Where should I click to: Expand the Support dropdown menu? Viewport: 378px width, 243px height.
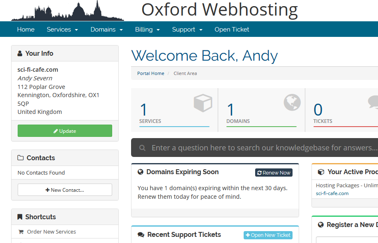coord(187,30)
